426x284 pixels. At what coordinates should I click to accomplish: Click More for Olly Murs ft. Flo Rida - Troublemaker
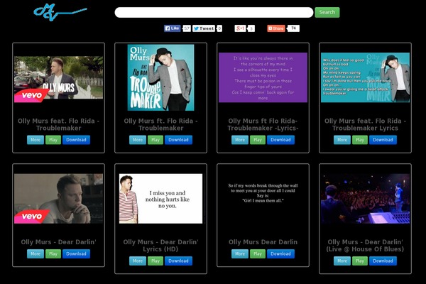coord(138,140)
